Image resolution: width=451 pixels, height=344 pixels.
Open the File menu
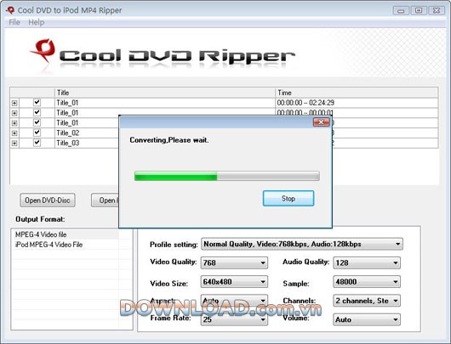[x=14, y=22]
